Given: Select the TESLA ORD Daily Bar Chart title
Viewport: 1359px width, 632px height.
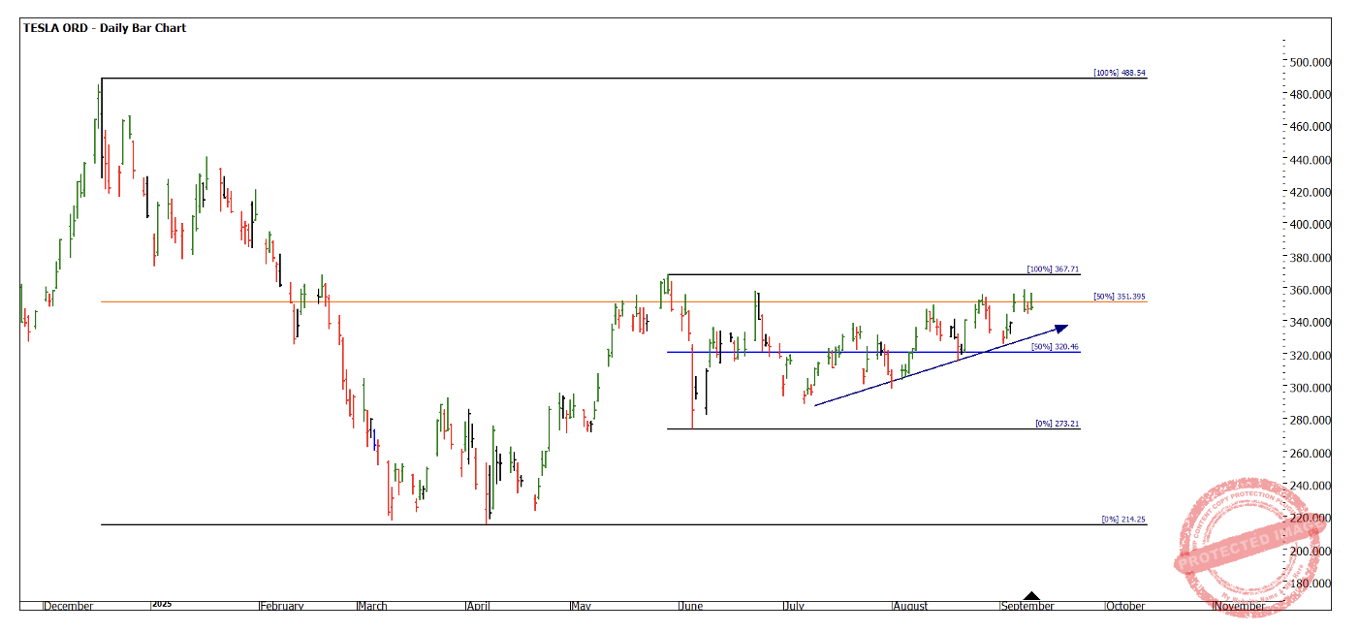Looking at the screenshot, I should click(105, 28).
